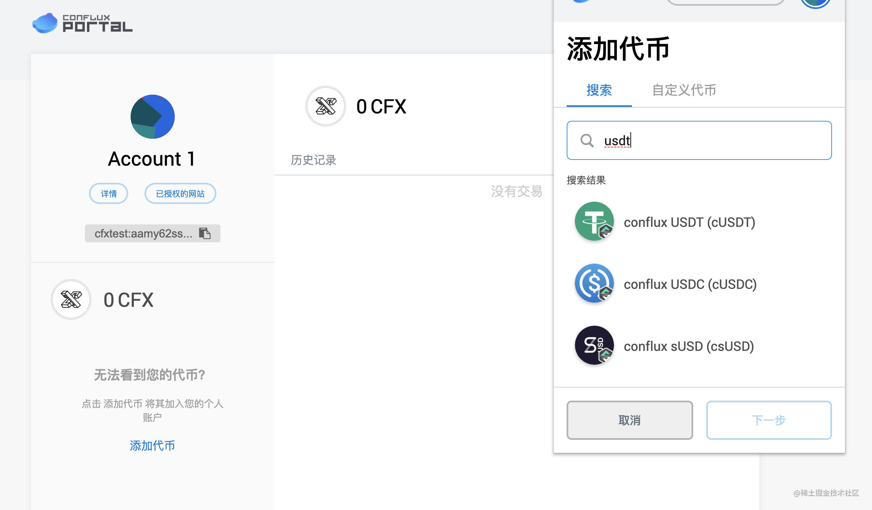The height and width of the screenshot is (510, 872).
Task: Copy the cfxtest address using copy icon
Action: coord(205,233)
